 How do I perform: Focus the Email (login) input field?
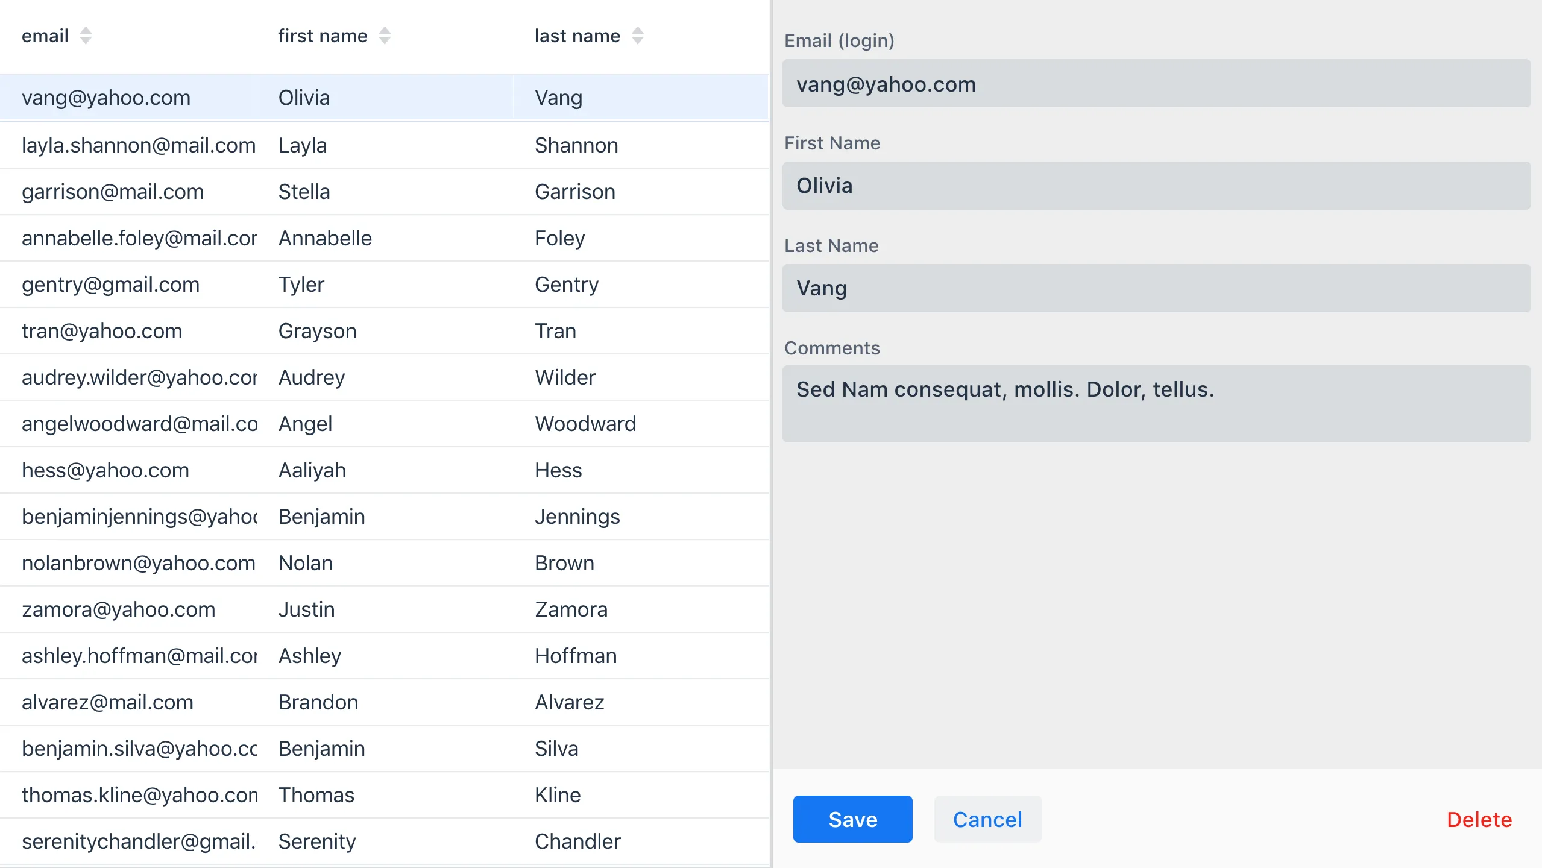coord(1156,84)
